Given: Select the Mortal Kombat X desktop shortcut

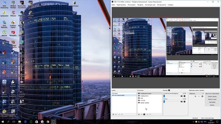Looking at the screenshot, I should point(13,83).
